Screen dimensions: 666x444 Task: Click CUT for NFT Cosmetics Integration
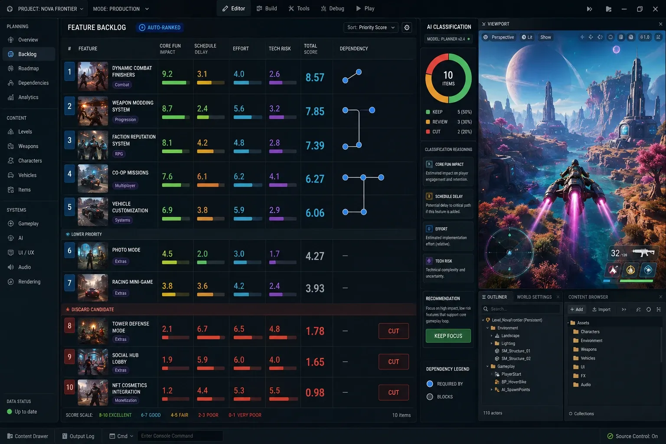click(x=394, y=392)
